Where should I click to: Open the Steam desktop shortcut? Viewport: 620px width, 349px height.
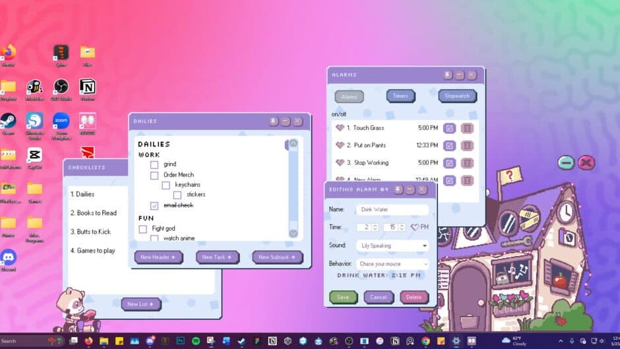pos(8,124)
